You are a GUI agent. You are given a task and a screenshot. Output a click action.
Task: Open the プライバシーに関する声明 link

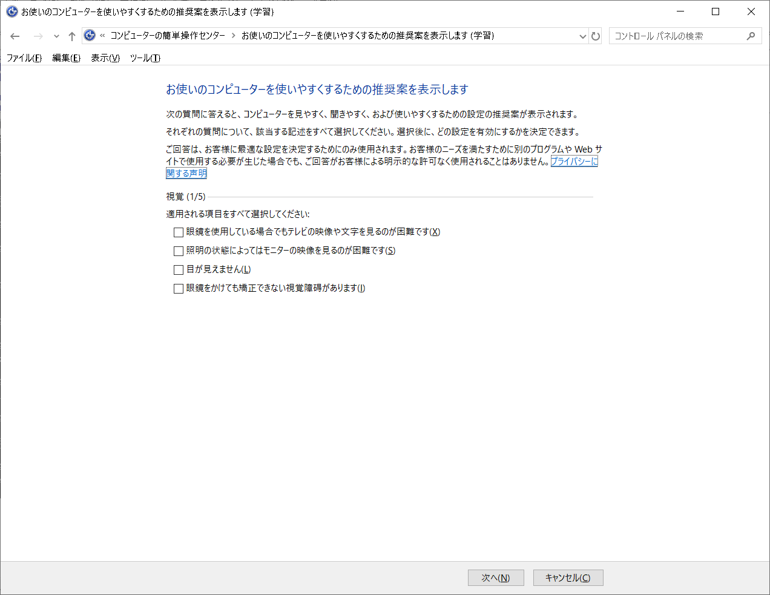574,161
